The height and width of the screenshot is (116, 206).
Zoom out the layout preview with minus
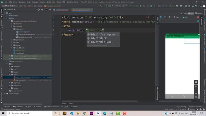(x=196, y=90)
